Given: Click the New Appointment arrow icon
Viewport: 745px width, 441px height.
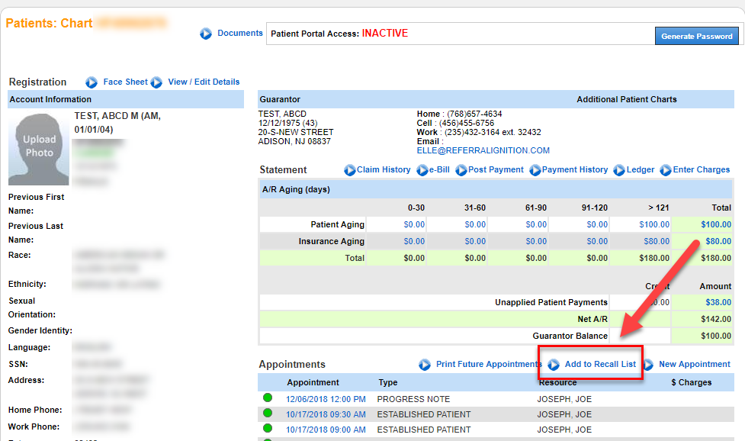Looking at the screenshot, I should point(648,365).
